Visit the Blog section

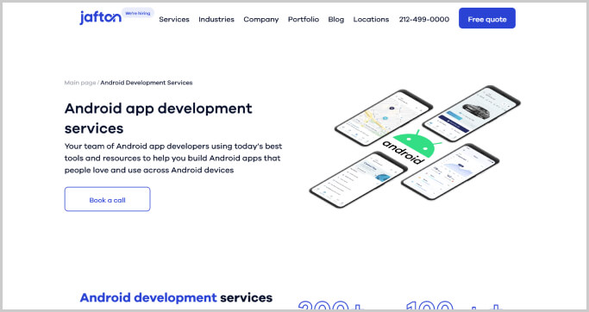pyautogui.click(x=335, y=20)
